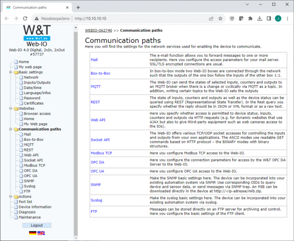Collapse the Communication paths folder
The height and width of the screenshot is (241, 294).
coord(11,129)
